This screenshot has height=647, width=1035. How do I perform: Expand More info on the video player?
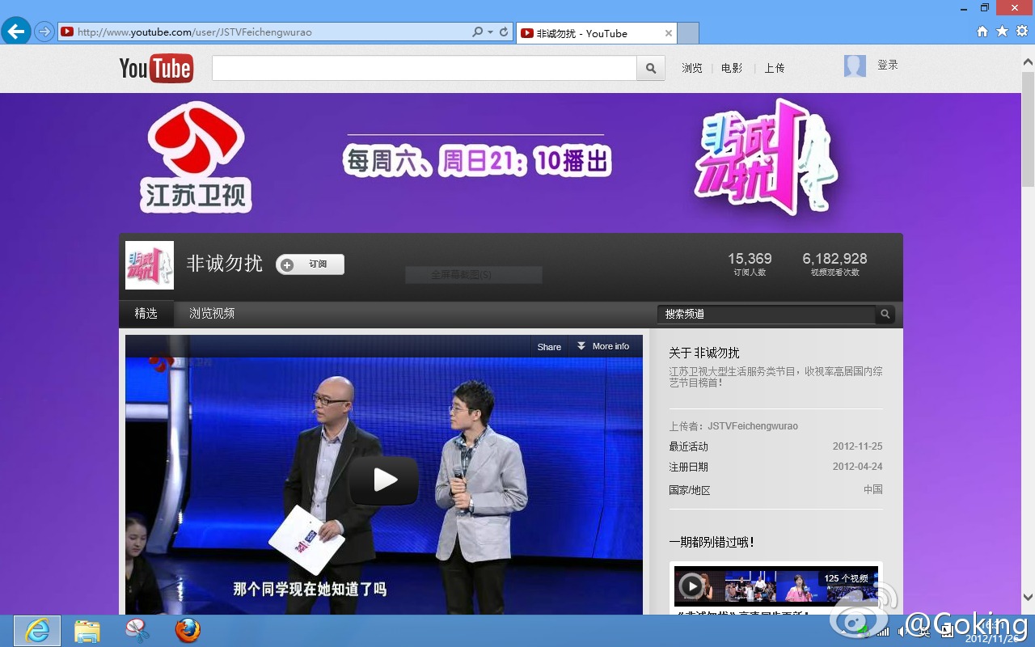pyautogui.click(x=602, y=346)
